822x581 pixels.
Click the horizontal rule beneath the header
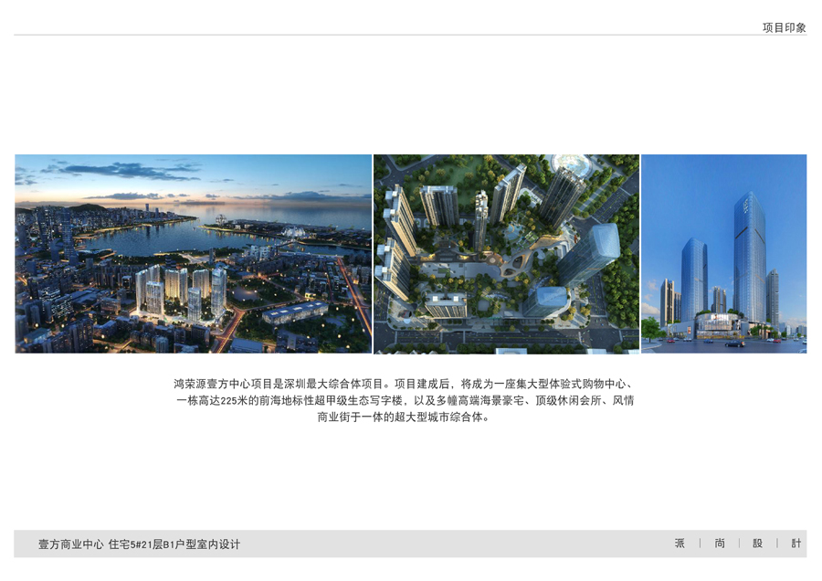point(410,36)
